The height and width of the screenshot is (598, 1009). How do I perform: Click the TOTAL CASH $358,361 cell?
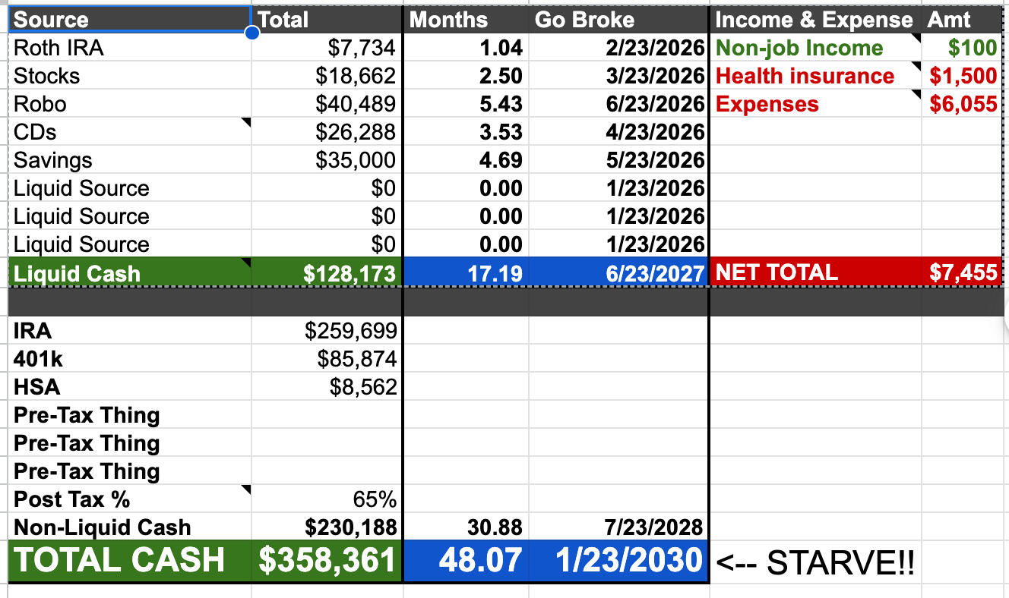(327, 562)
